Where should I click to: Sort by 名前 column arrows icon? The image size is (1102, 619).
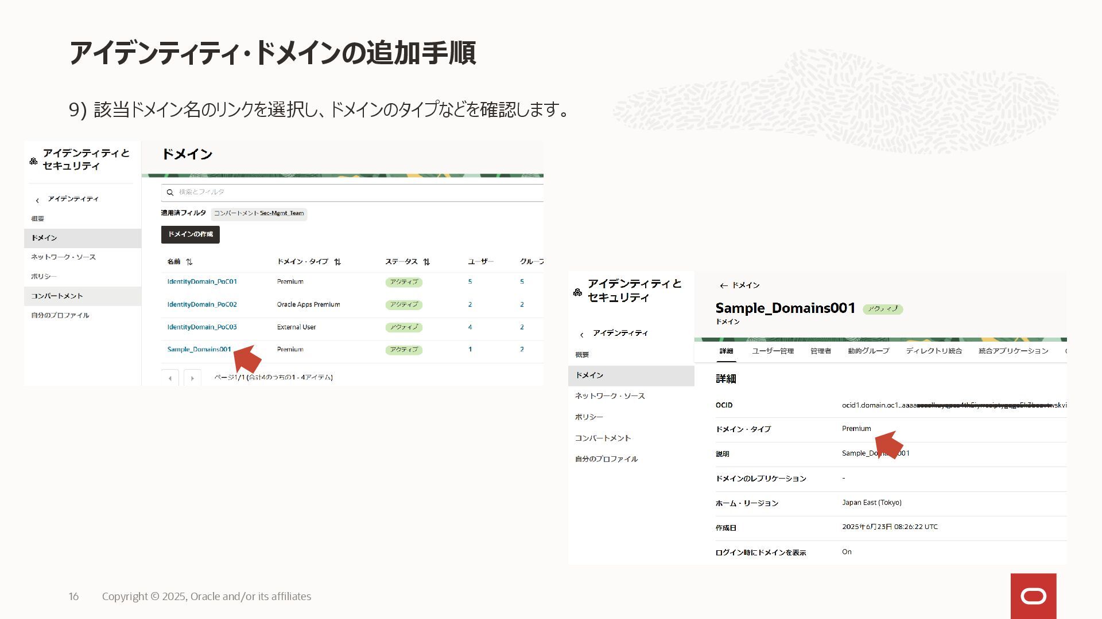(189, 262)
